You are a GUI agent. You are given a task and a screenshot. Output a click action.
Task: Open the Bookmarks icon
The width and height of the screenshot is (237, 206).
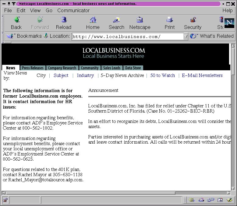(x=10, y=36)
